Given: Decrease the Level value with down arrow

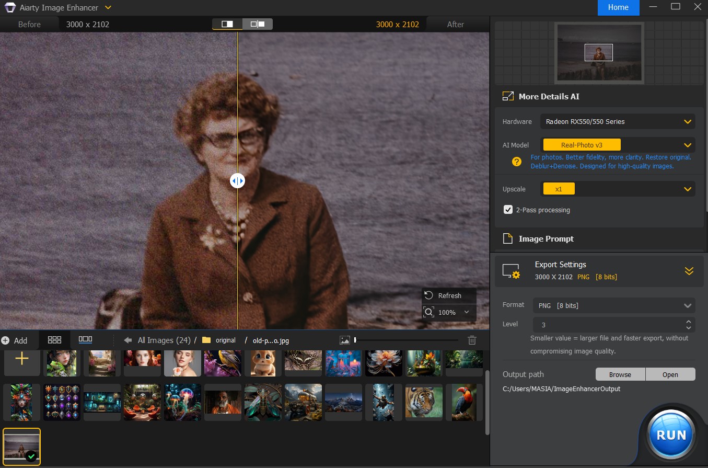Looking at the screenshot, I should (x=689, y=328).
